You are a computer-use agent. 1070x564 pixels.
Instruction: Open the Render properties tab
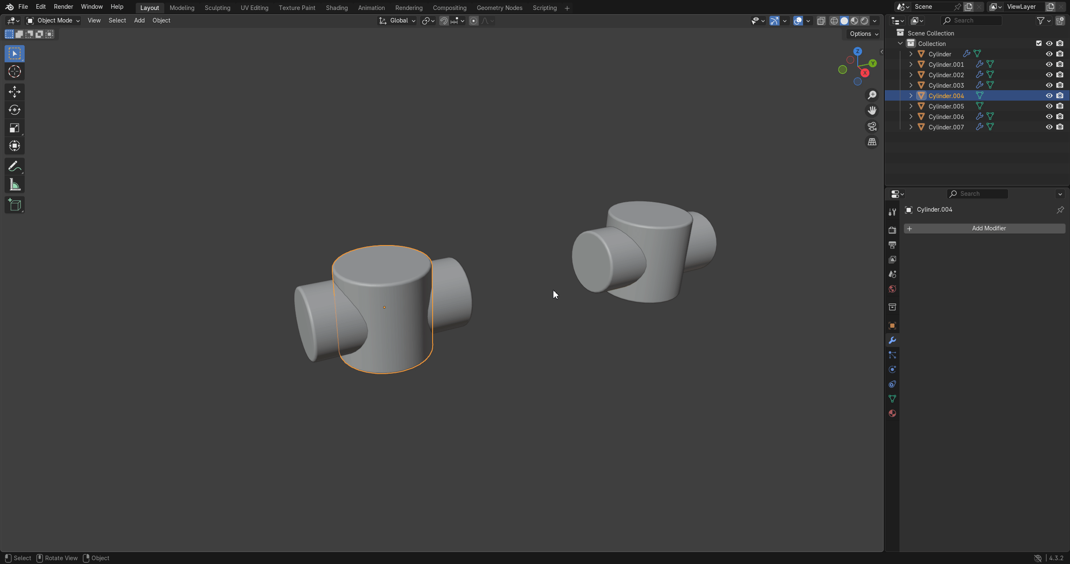(892, 230)
